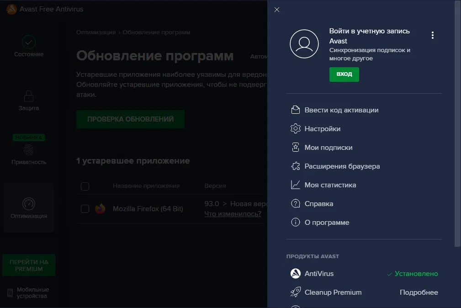Click the Название приложения column header
The width and height of the screenshot is (461, 308).
[146, 186]
